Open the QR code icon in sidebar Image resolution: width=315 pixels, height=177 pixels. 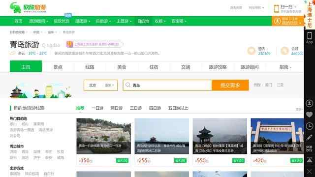pyautogui.click(x=310, y=148)
